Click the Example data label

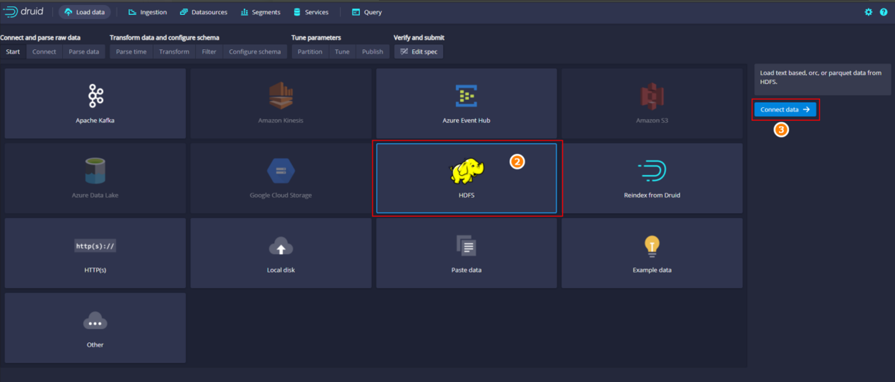[x=652, y=270]
